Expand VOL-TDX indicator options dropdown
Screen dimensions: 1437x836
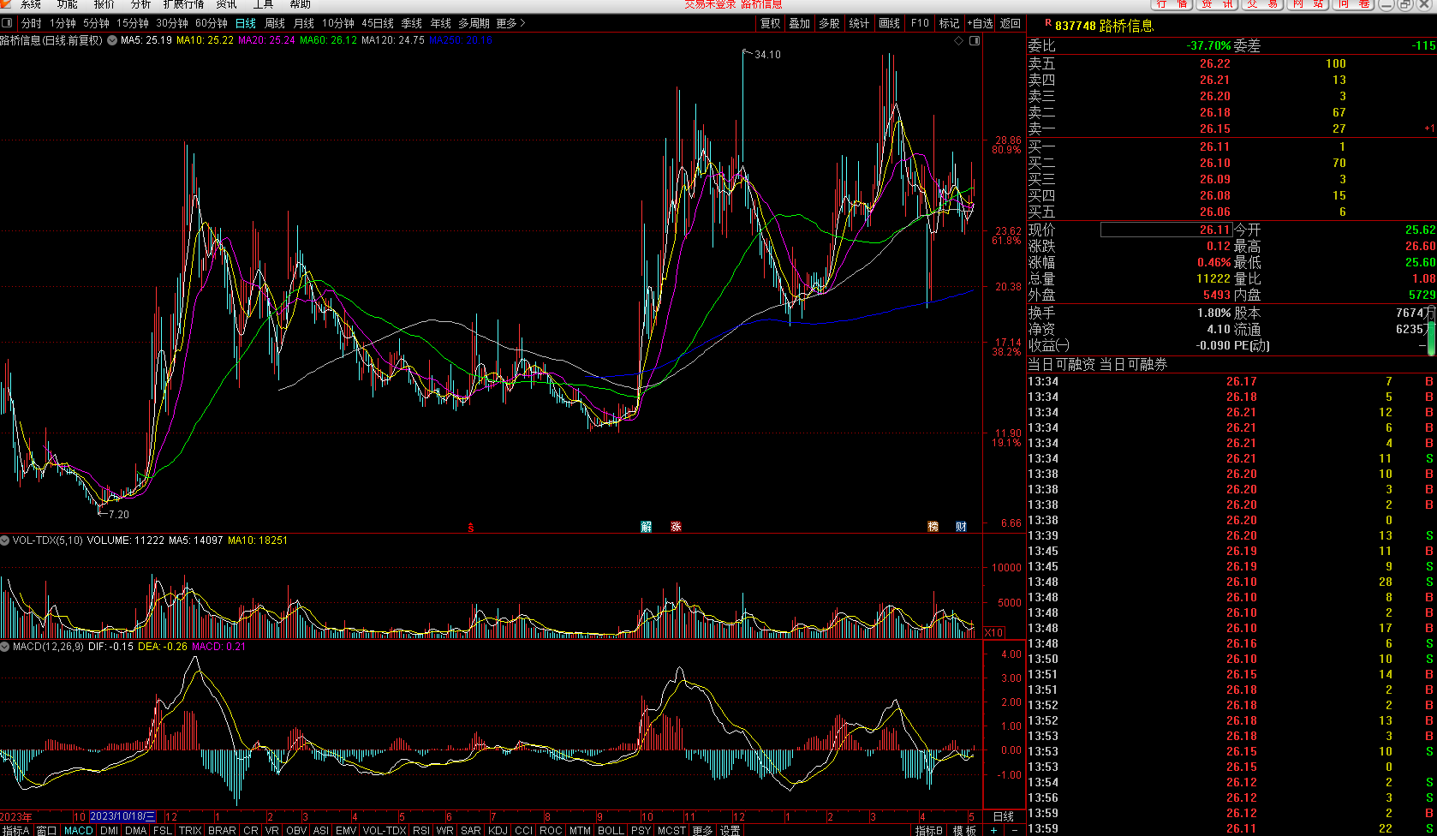5,540
